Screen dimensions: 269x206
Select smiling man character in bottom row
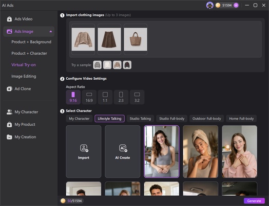(161, 189)
